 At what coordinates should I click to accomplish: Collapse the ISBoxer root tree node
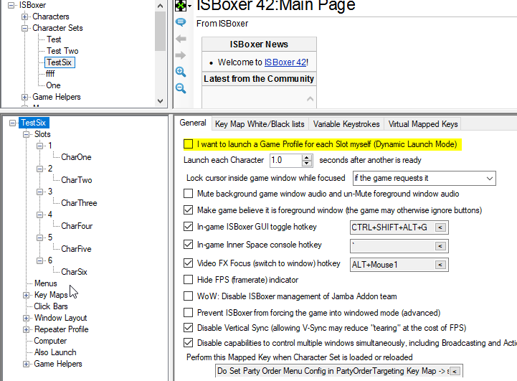click(11, 5)
